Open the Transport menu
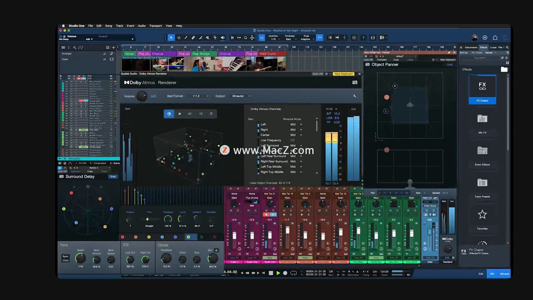533x300 pixels. 155,26
